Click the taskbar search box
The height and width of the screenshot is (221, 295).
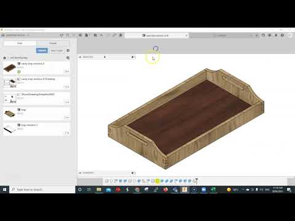coord(42,190)
